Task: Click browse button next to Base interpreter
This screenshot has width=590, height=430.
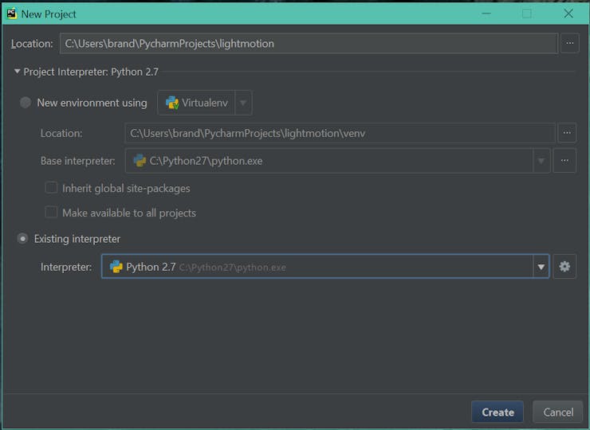Action: pos(564,161)
